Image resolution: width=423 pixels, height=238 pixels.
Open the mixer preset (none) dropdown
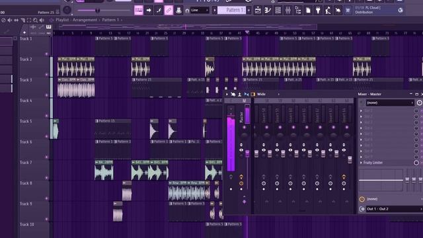pyautogui.click(x=390, y=103)
